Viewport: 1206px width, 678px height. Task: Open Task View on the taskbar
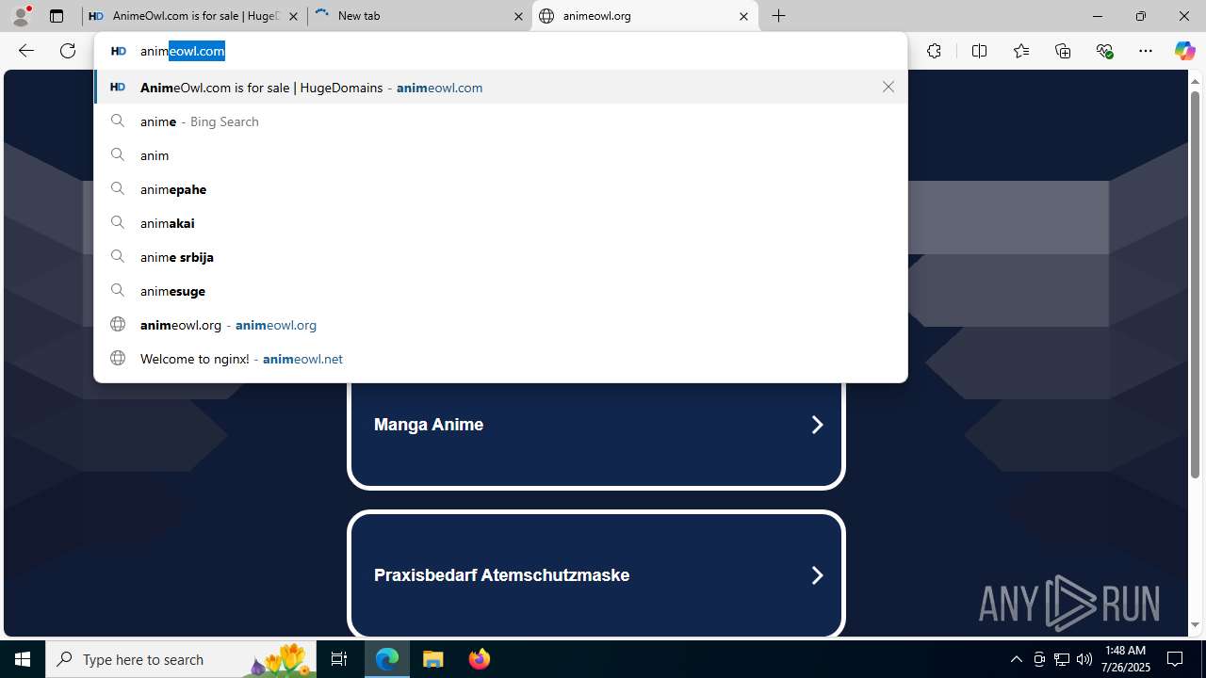339,659
